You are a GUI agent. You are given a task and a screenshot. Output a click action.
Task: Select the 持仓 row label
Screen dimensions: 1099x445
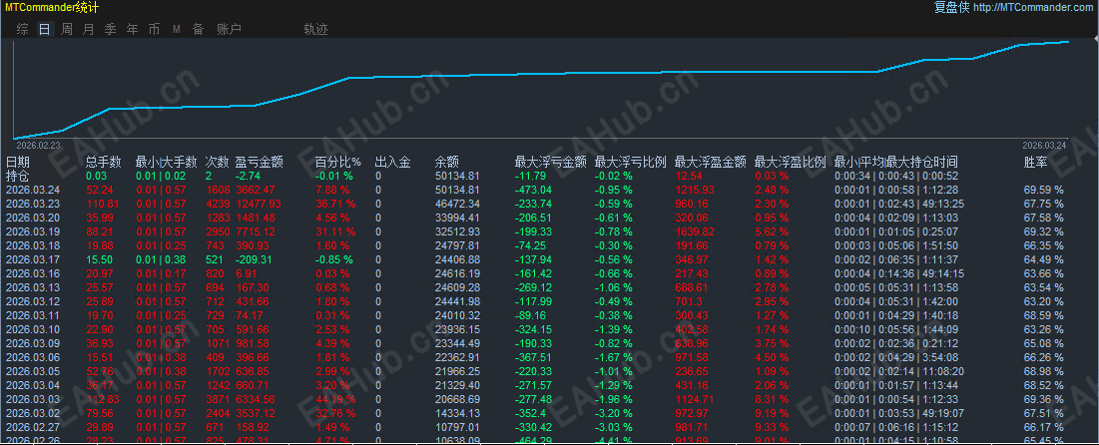click(x=18, y=176)
